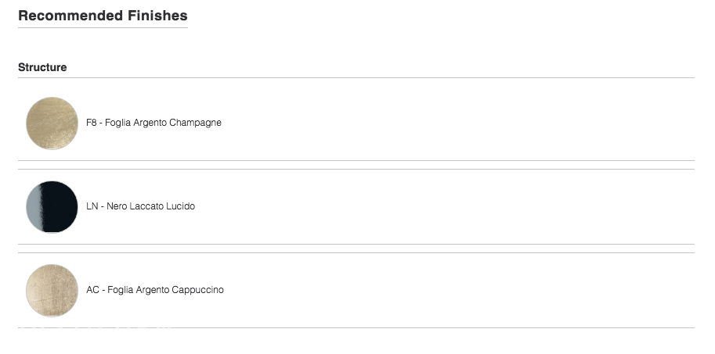Click the LN finish code
Screen dimensions: 715x354
click(x=92, y=206)
